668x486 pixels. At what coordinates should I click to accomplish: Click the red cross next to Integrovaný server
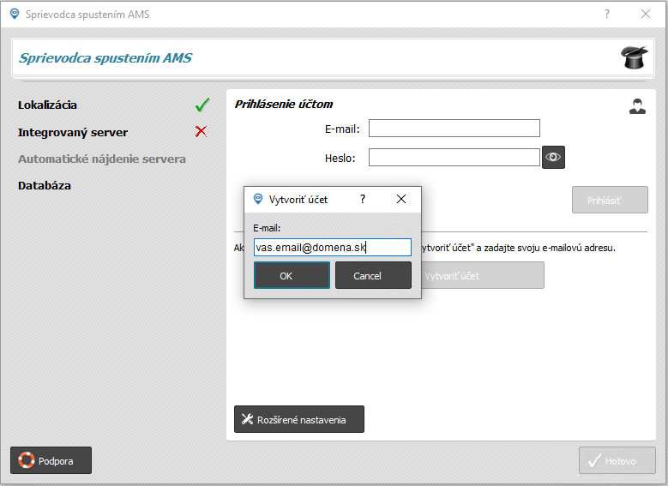(x=201, y=132)
